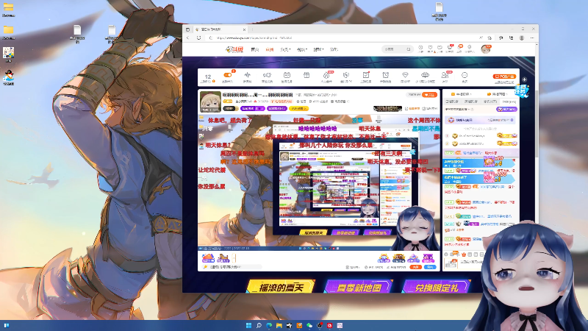The width and height of the screenshot is (588, 331).
Task: Click the crown icon below chat panel
Action: pos(464,255)
